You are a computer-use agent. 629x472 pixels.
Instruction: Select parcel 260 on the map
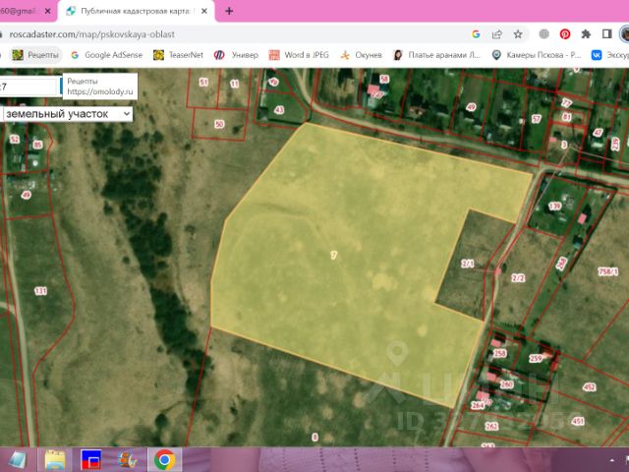click(x=507, y=384)
